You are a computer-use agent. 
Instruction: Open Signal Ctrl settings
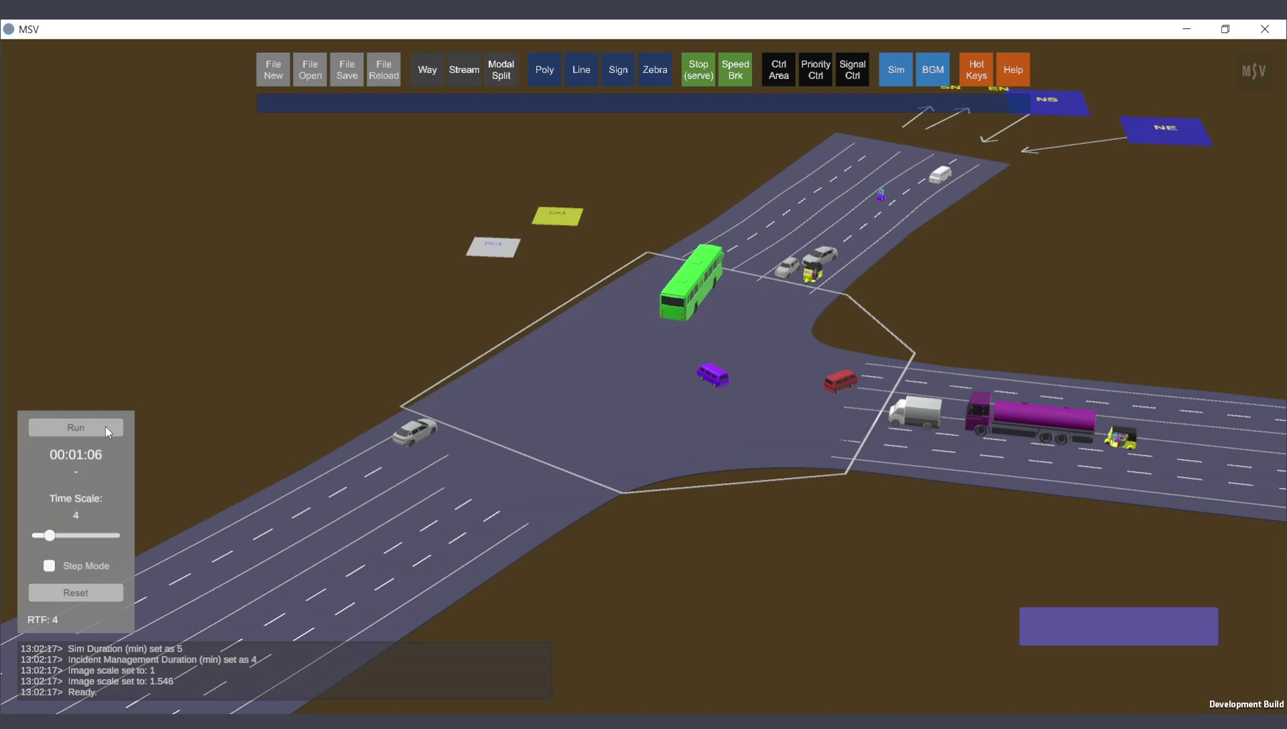click(x=852, y=70)
